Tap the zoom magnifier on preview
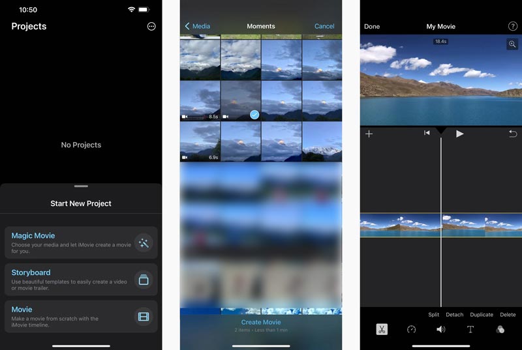The height and width of the screenshot is (350, 522). (512, 44)
